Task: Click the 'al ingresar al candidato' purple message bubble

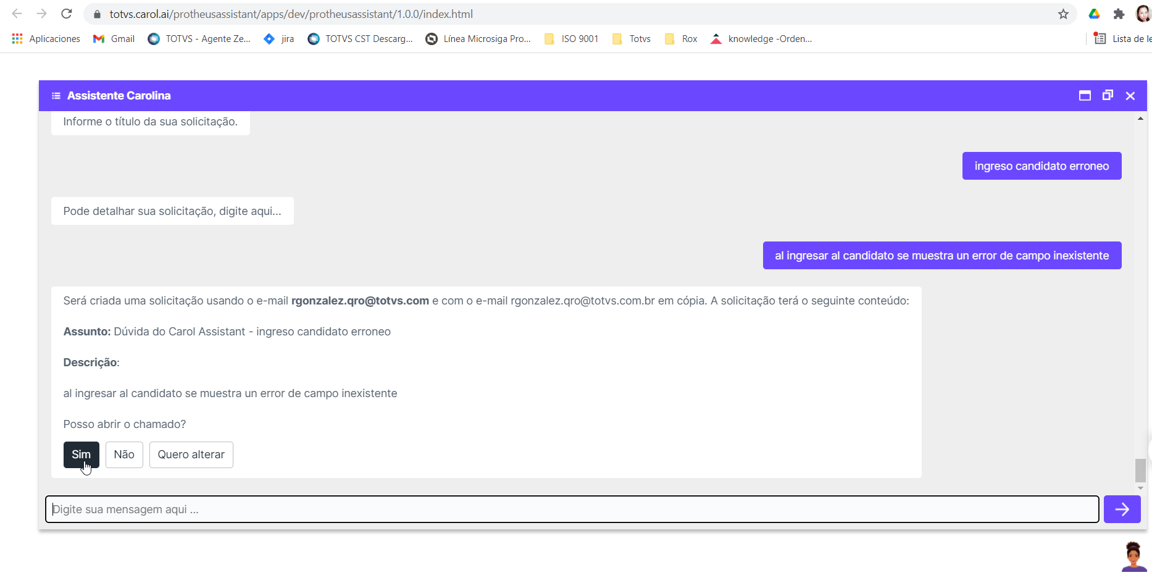Action: 942,256
